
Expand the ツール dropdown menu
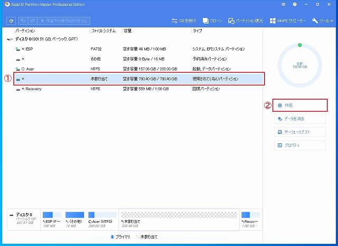pyautogui.click(x=323, y=21)
